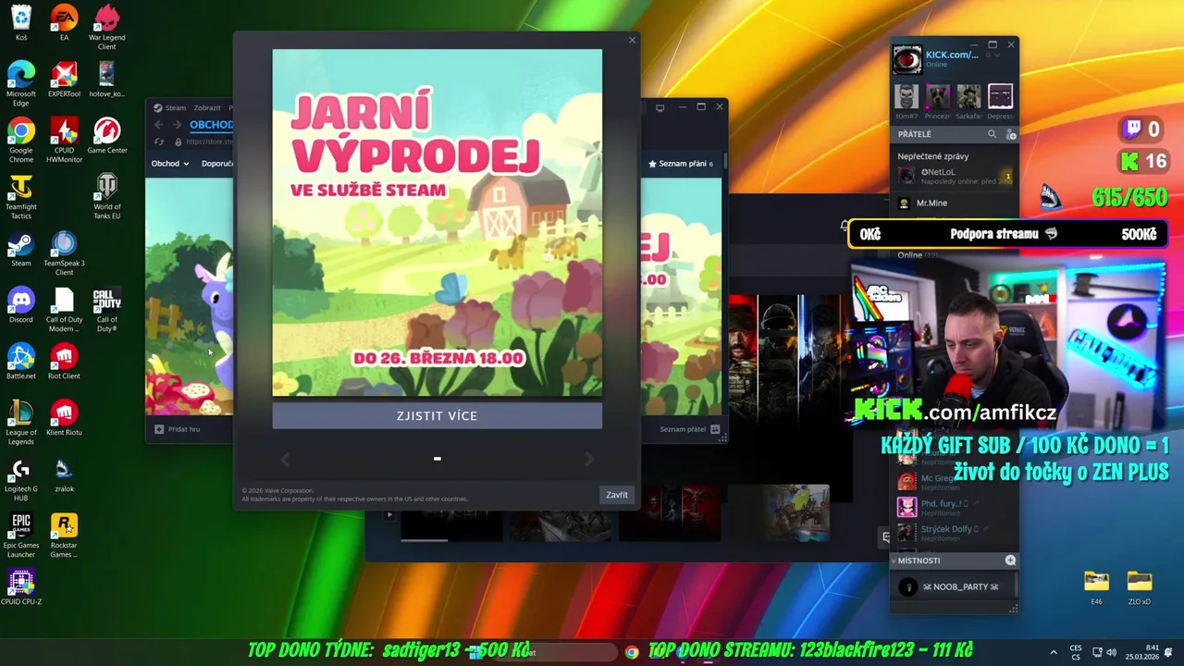Viewport: 1184px width, 666px height.
Task: Open the Chrome icon in the taskbar
Action: [631, 652]
